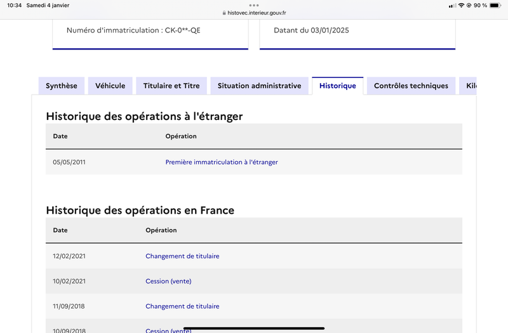Open the partially visible Kilométrage tab

[468, 86]
